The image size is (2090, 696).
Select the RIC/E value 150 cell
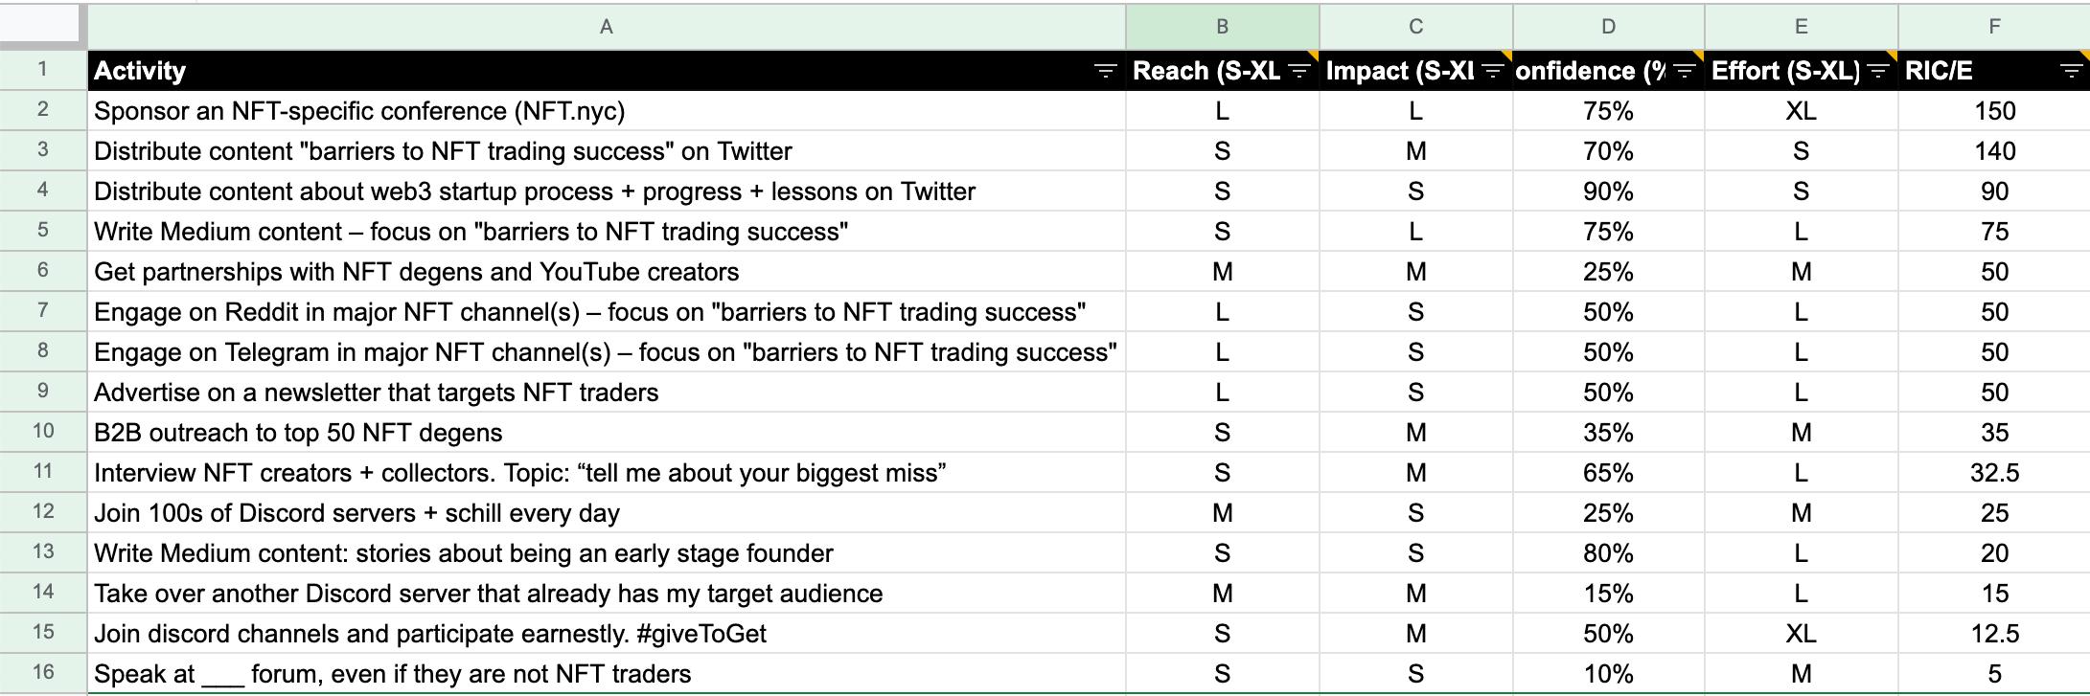click(1993, 111)
